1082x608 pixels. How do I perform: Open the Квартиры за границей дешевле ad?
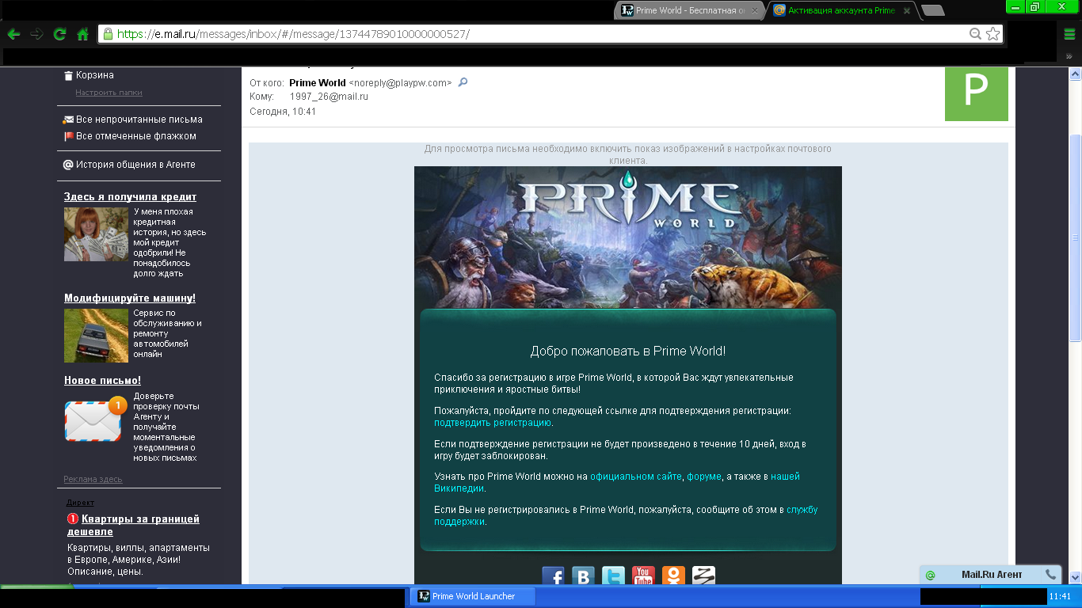133,525
